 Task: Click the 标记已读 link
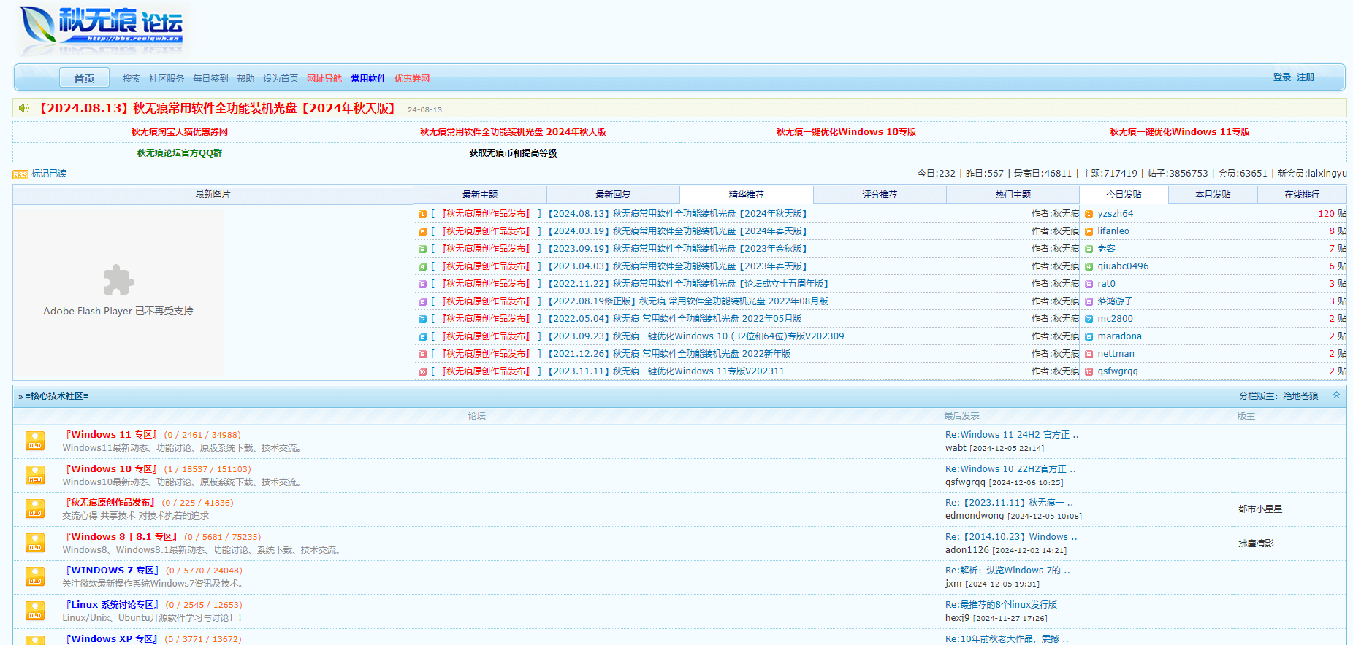coord(49,174)
